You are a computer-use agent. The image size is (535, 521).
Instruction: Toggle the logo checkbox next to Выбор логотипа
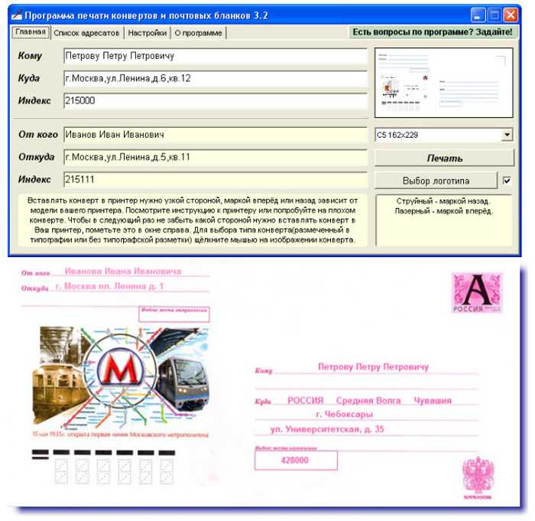coord(507,181)
